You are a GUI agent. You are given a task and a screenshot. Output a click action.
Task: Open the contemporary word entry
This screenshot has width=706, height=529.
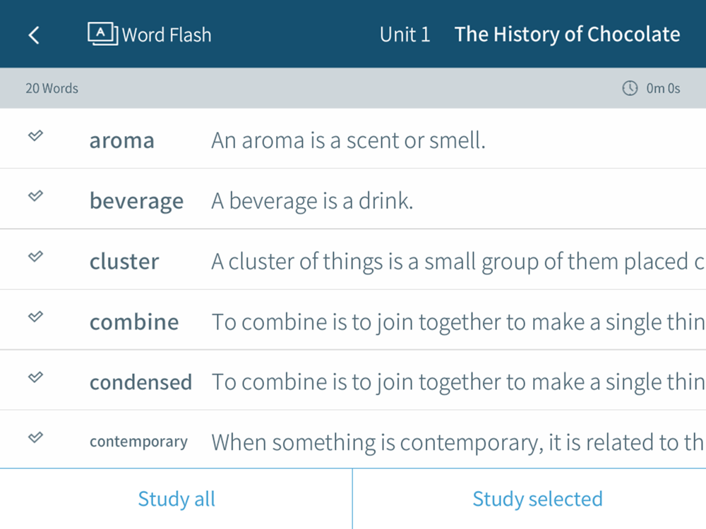coord(138,442)
